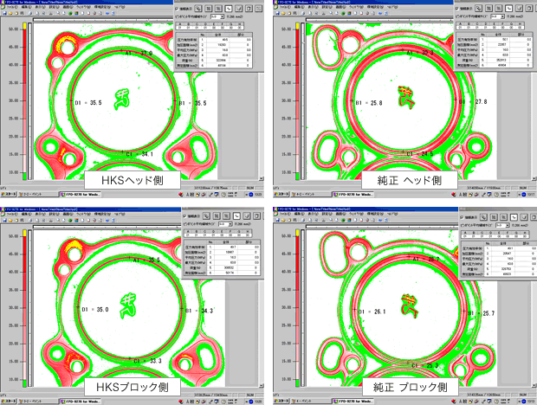537x405 pixels.
Task: Click the blue floppy Save icon in 純正 ブロック側 window
Action: pyautogui.click(x=277, y=221)
